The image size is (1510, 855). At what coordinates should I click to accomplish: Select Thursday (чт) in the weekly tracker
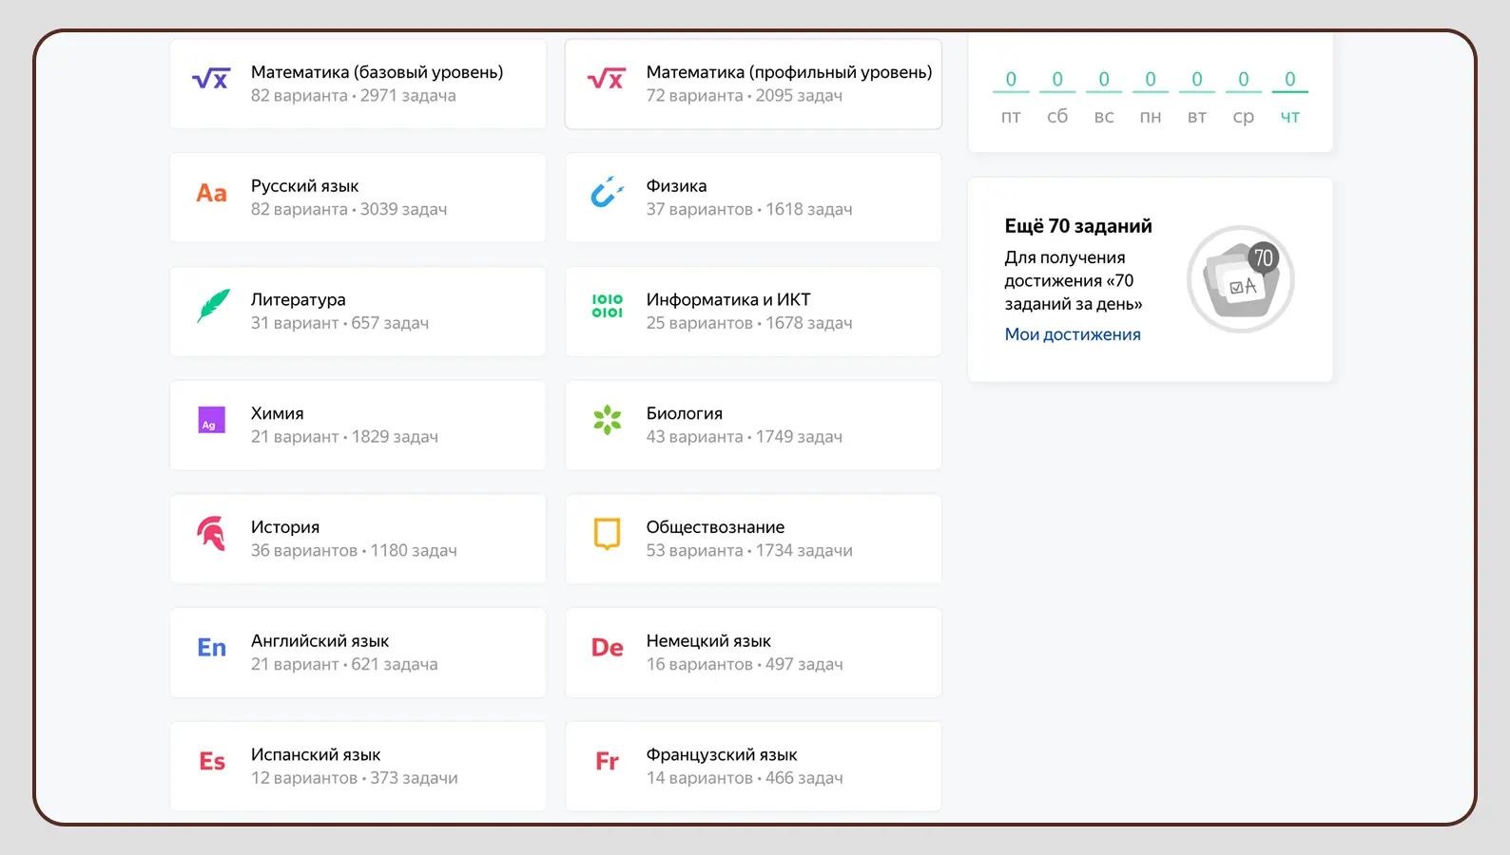[1289, 95]
